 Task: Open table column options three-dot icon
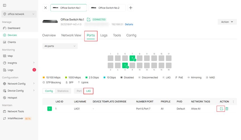[233, 102]
